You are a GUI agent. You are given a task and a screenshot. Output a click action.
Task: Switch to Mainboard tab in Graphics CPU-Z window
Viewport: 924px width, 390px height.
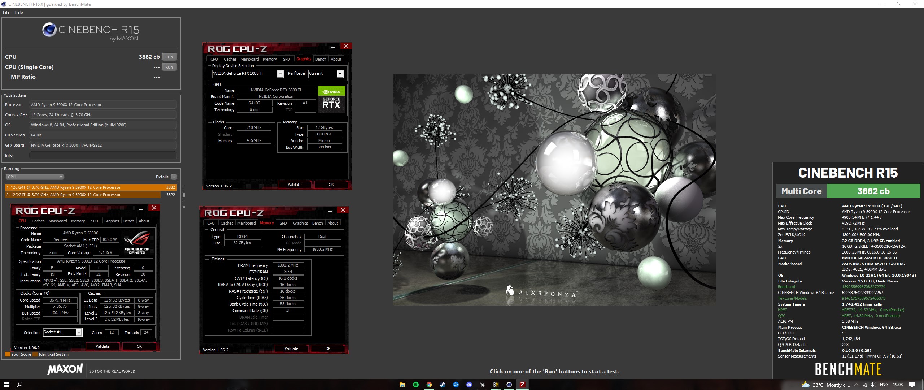(x=250, y=59)
